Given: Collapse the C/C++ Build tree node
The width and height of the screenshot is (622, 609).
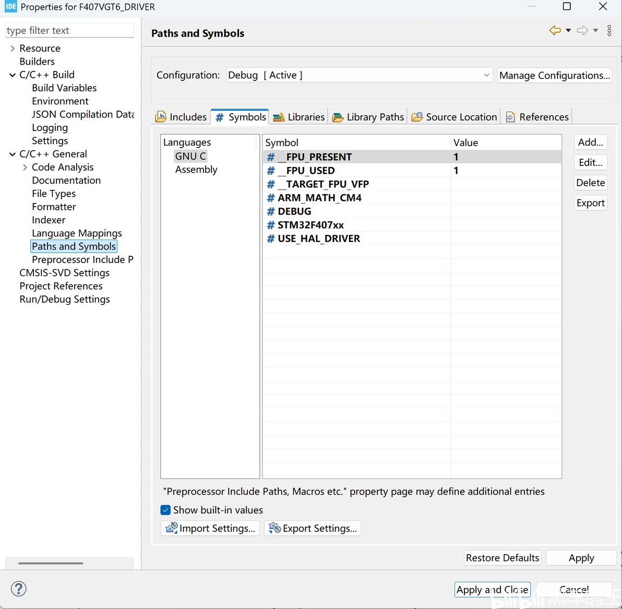Looking at the screenshot, I should pyautogui.click(x=13, y=75).
